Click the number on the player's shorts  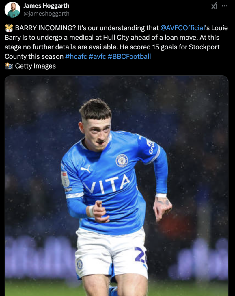[141, 255]
